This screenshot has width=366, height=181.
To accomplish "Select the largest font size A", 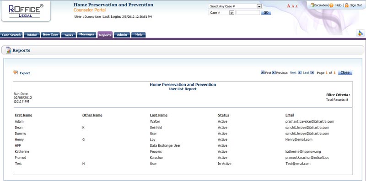I will click(288, 6).
